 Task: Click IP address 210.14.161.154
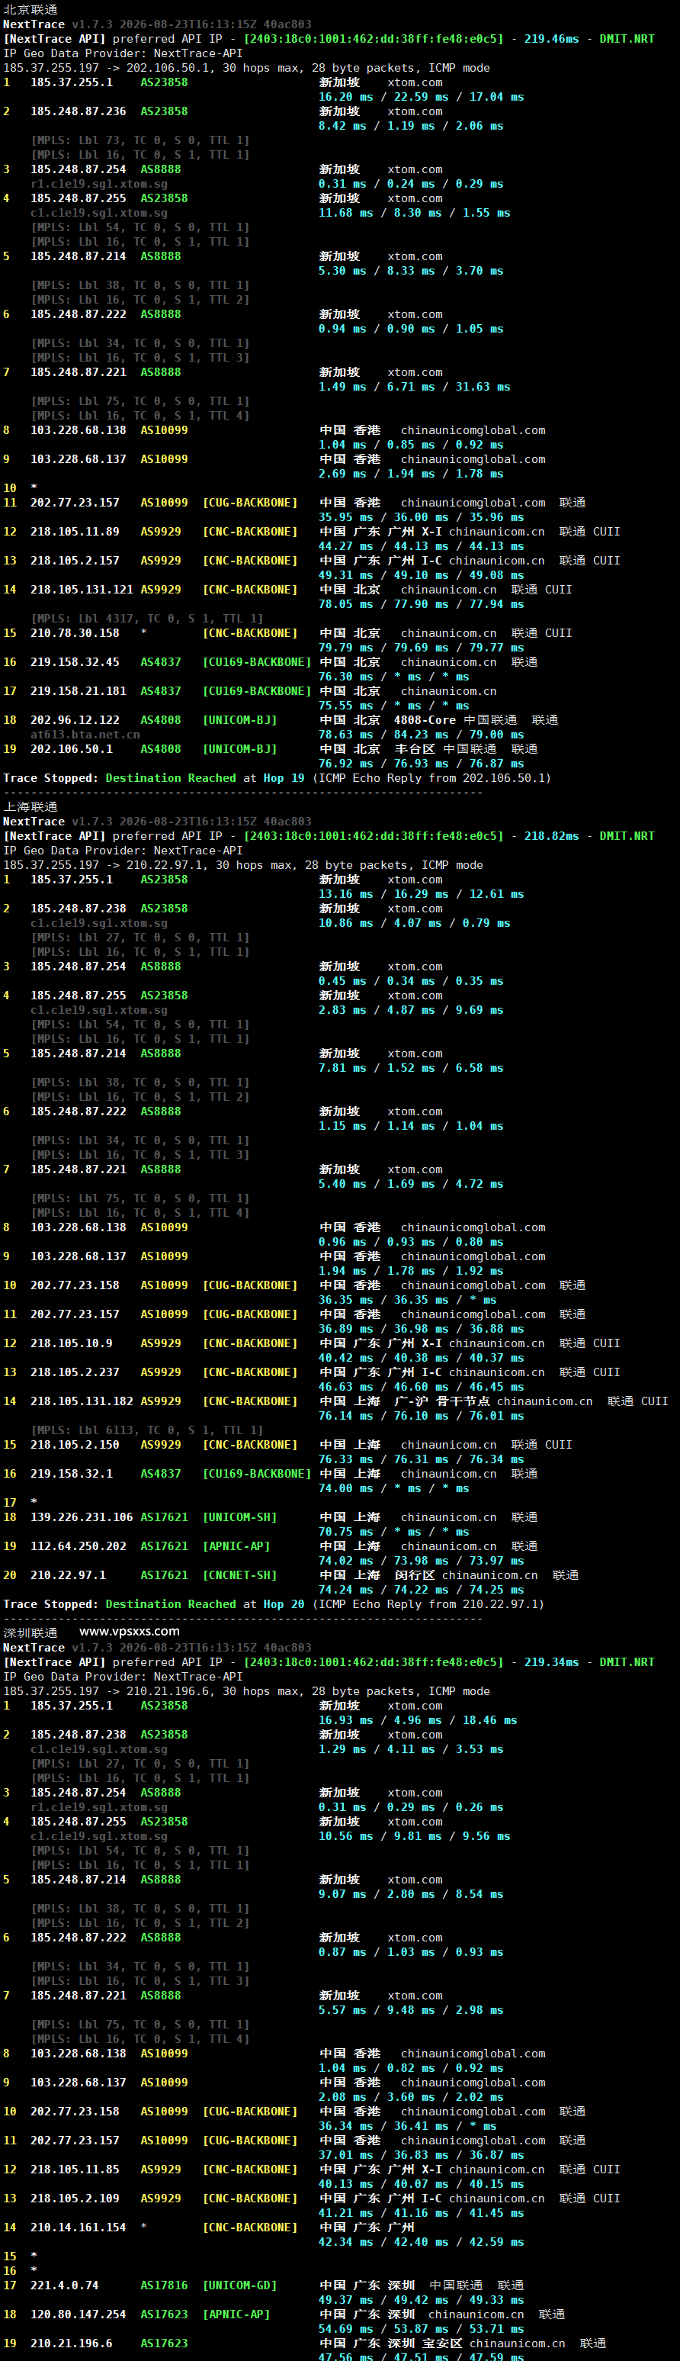(x=78, y=2228)
